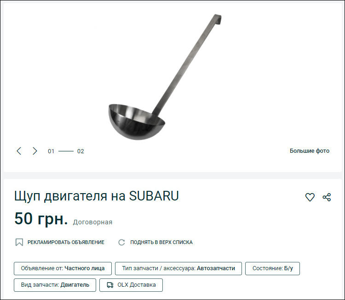The height and width of the screenshot is (300, 345).
Task: Click the 01 photo counter
Action: (x=51, y=151)
